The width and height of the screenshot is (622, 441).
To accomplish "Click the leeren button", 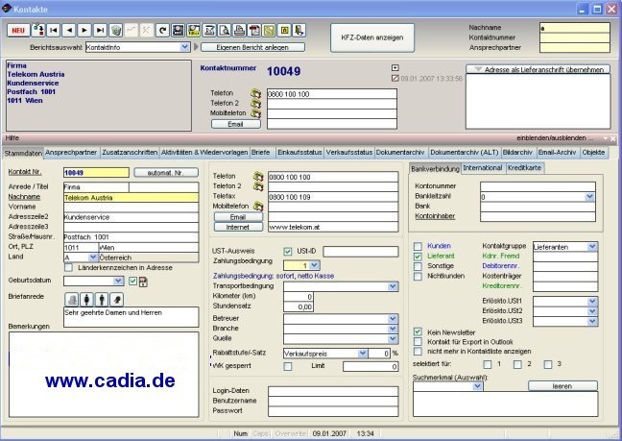I will pyautogui.click(x=562, y=386).
